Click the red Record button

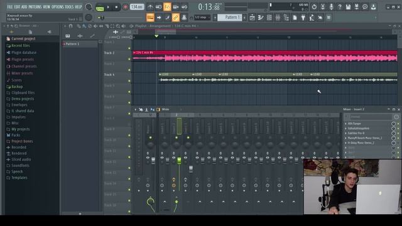click(126, 7)
